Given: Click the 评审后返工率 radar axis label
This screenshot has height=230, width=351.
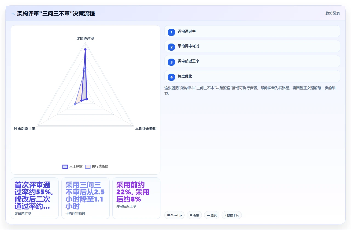Looking at the screenshot, I should tap(25, 129).
